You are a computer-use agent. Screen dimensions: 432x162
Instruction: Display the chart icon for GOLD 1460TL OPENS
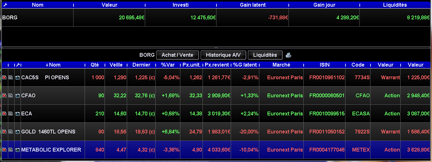pos(17,132)
